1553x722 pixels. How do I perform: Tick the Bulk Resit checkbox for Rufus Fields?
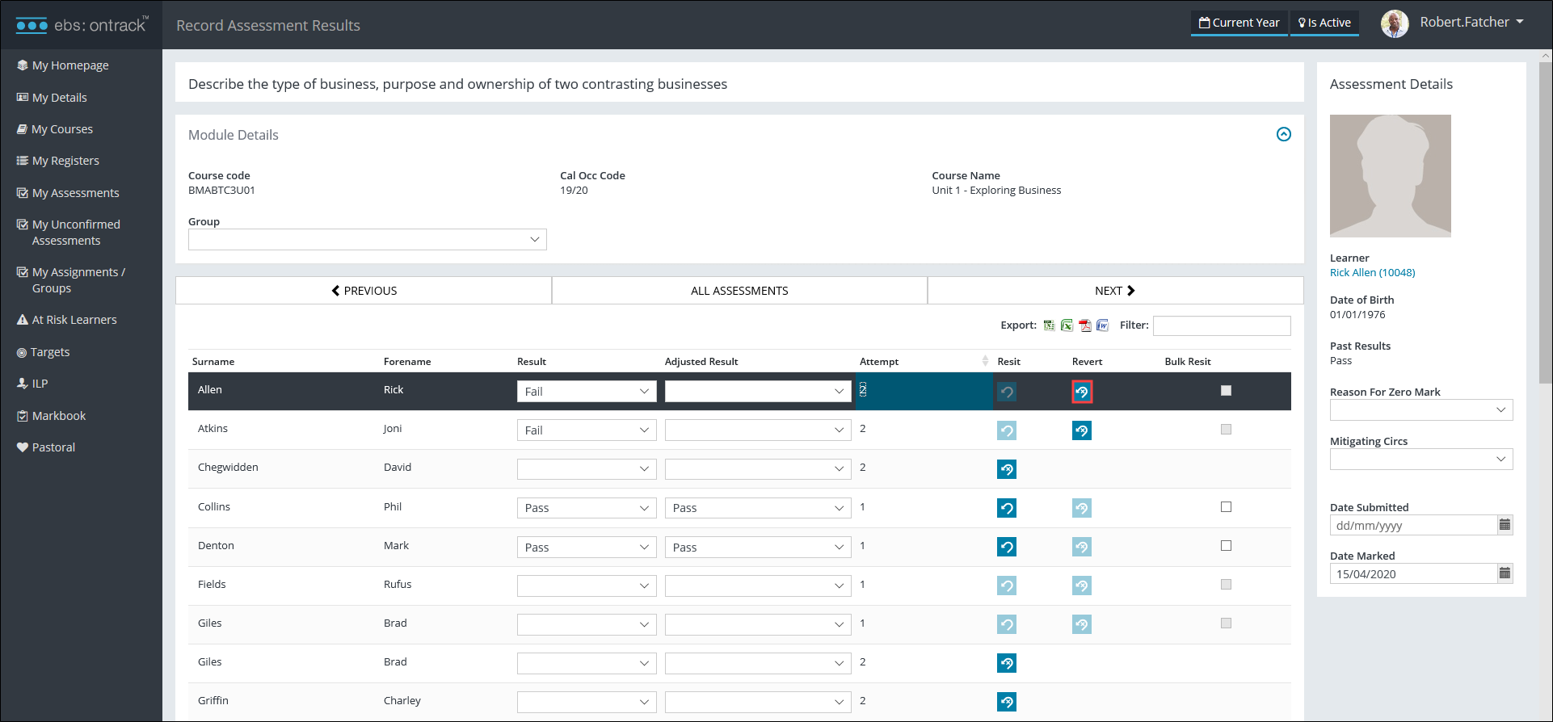(x=1226, y=584)
